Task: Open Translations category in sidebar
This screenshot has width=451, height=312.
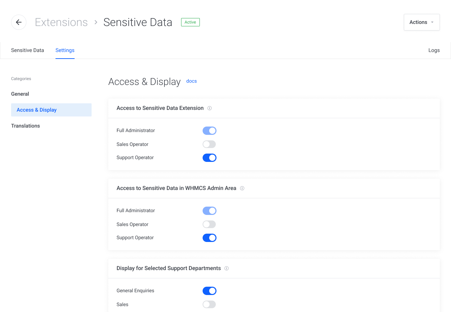Action: (25, 126)
